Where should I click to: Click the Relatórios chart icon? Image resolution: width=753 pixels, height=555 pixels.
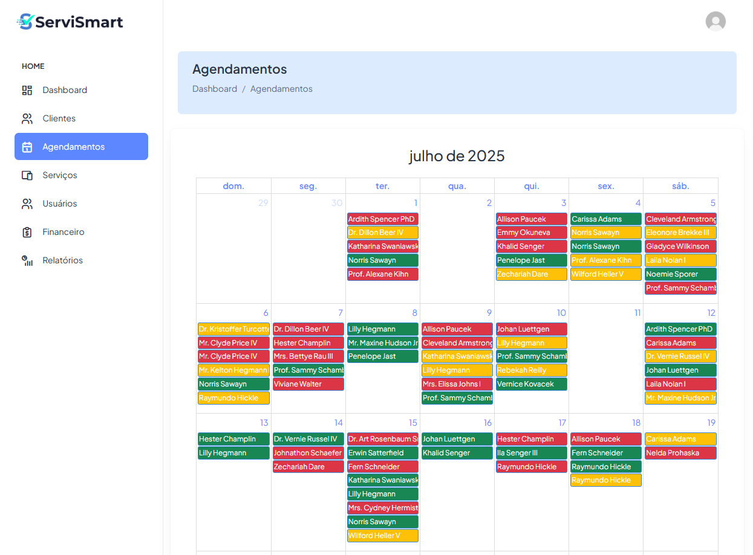tap(27, 260)
